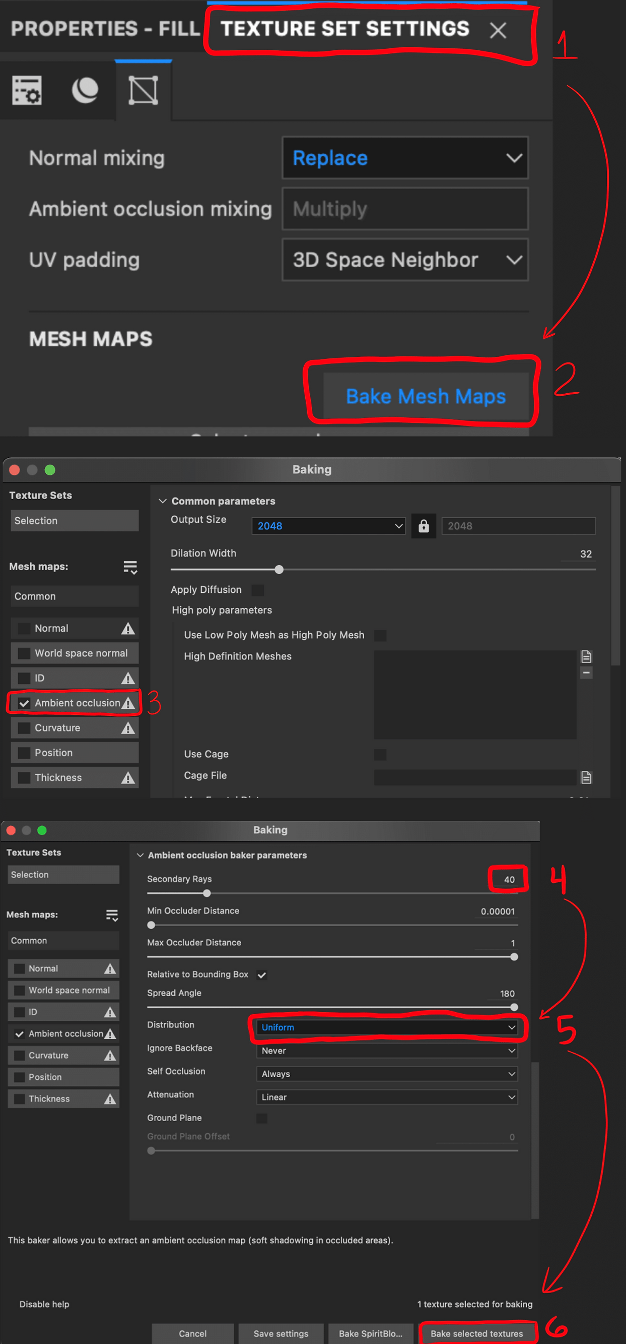This screenshot has height=1344, width=626.
Task: Click the Cancel button
Action: point(193,1333)
